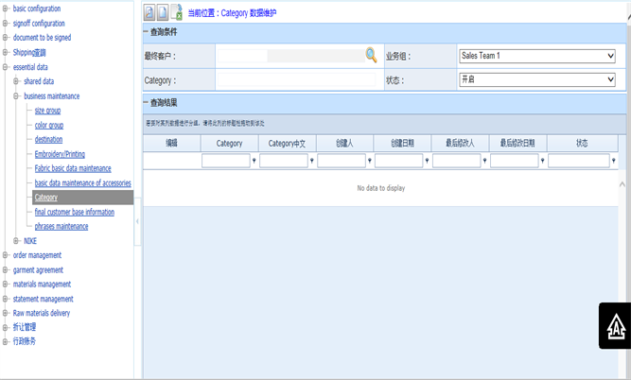Open the 状态 status dropdown
Image resolution: width=631 pixels, height=380 pixels.
click(536, 80)
